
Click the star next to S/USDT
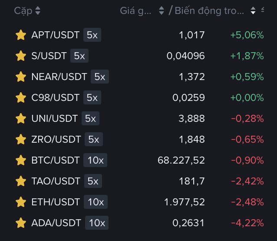coord(20,56)
